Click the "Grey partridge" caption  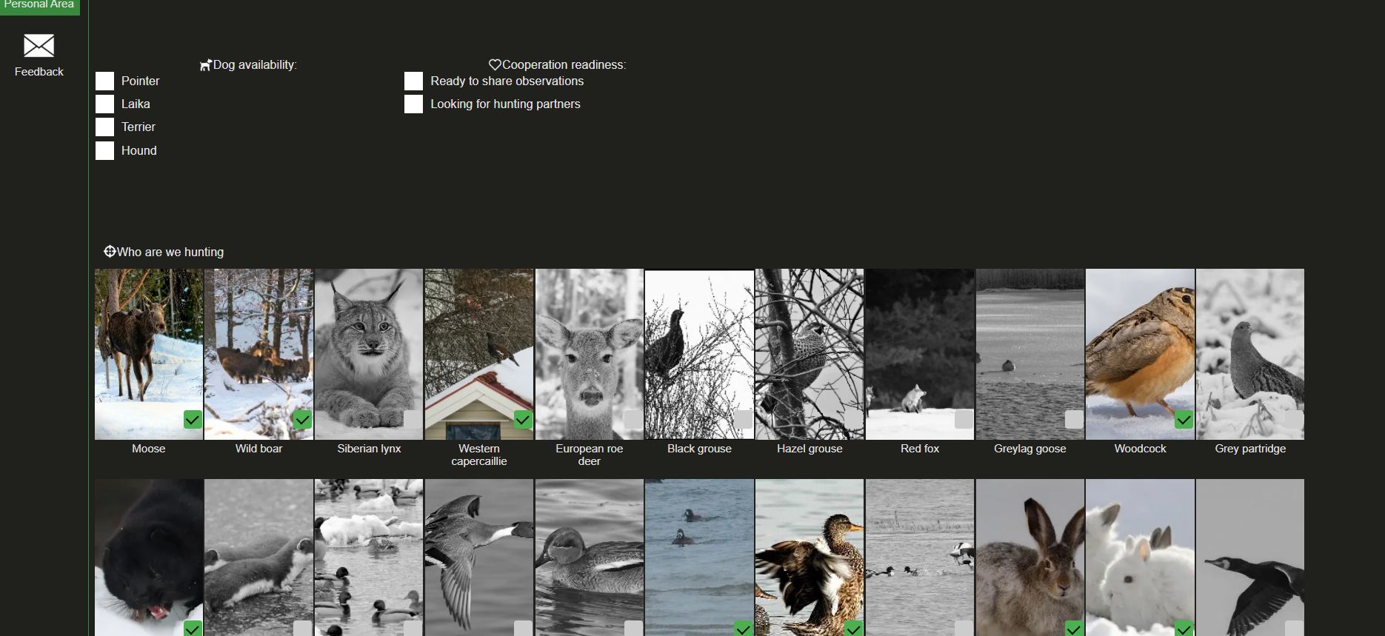click(1250, 449)
